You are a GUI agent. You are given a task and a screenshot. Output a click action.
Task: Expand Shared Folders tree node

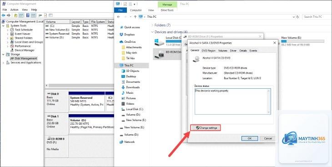(x=7, y=38)
